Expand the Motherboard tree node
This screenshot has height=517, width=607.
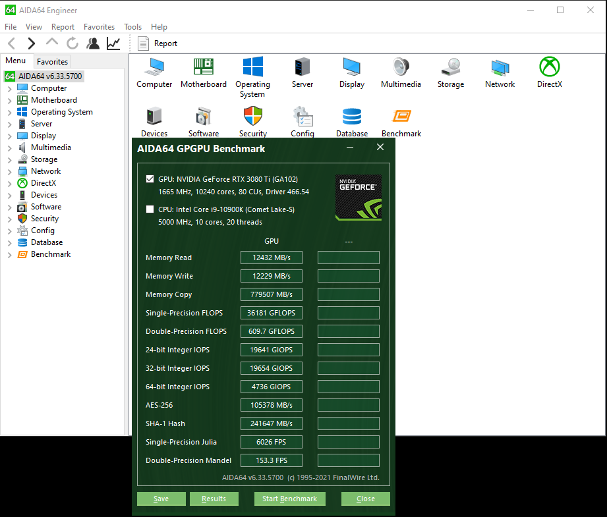click(10, 101)
